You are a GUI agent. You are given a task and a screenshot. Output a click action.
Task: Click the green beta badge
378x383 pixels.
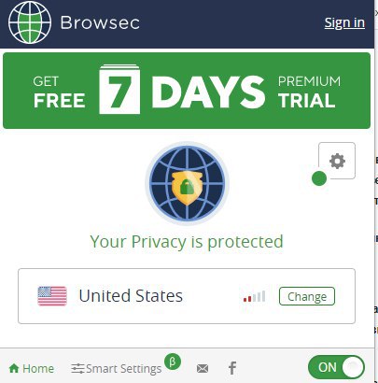[x=173, y=362]
